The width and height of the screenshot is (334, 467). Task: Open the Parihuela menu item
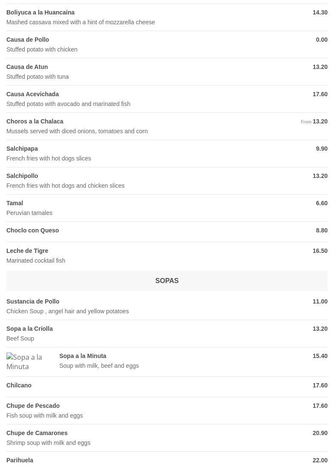pos(20,460)
